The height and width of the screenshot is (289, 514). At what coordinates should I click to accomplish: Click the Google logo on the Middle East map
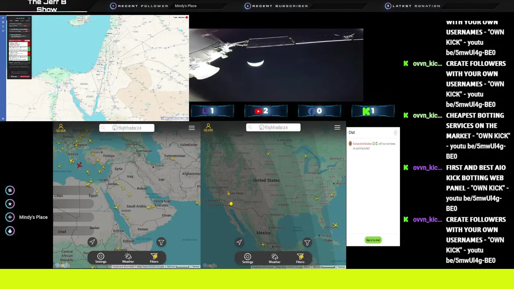62,265
